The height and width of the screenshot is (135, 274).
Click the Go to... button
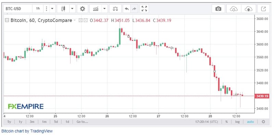pos(82,122)
